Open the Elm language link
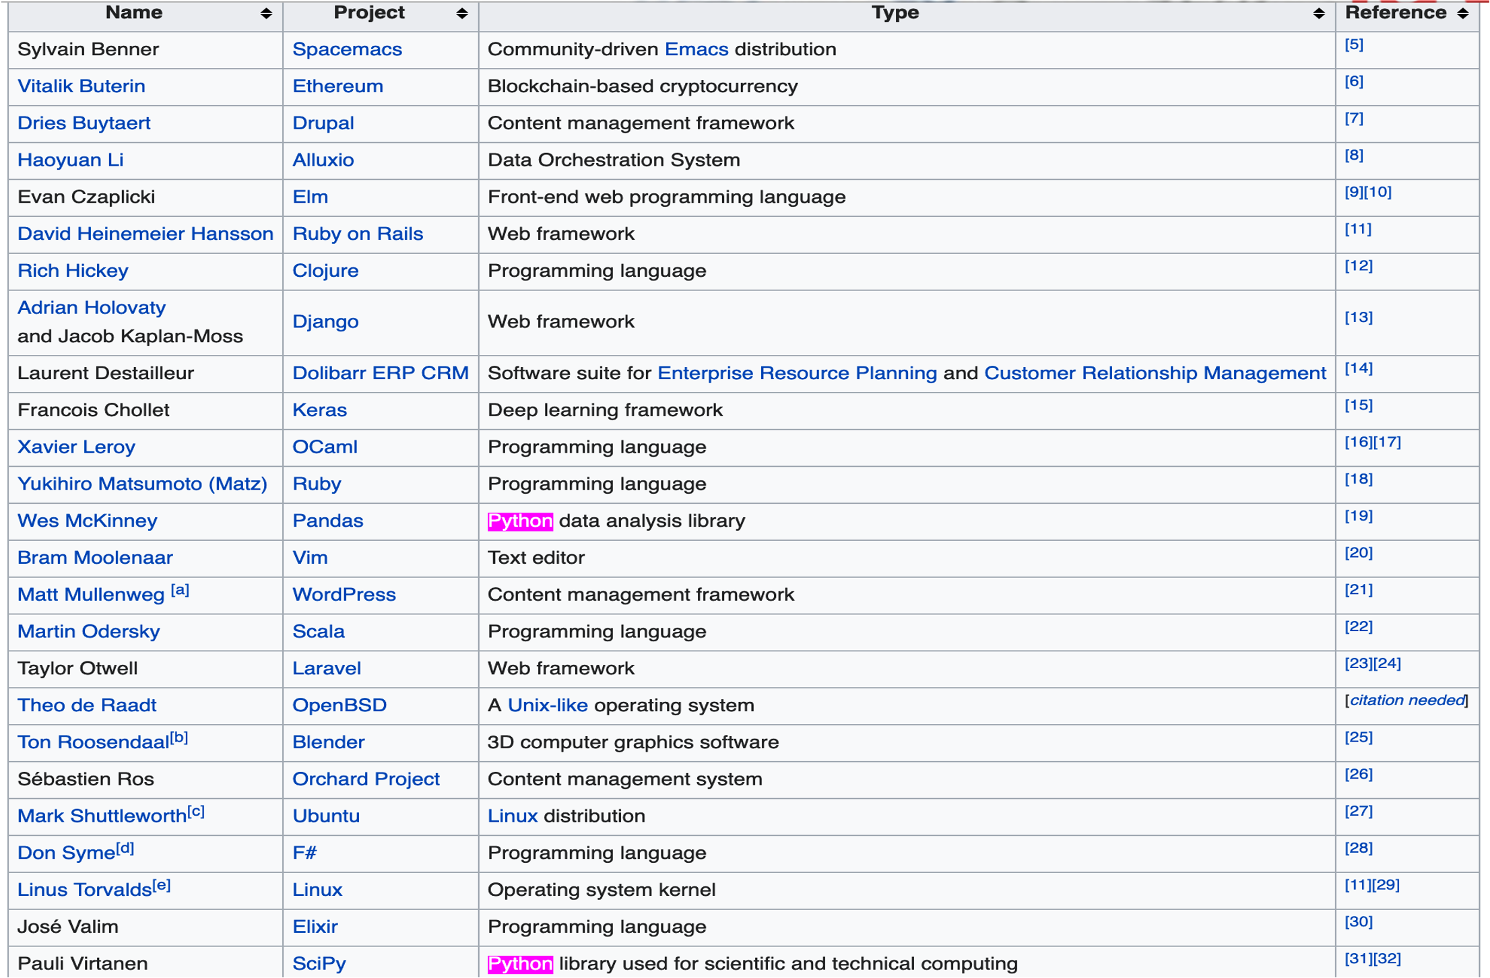The image size is (1490, 978). click(x=310, y=197)
